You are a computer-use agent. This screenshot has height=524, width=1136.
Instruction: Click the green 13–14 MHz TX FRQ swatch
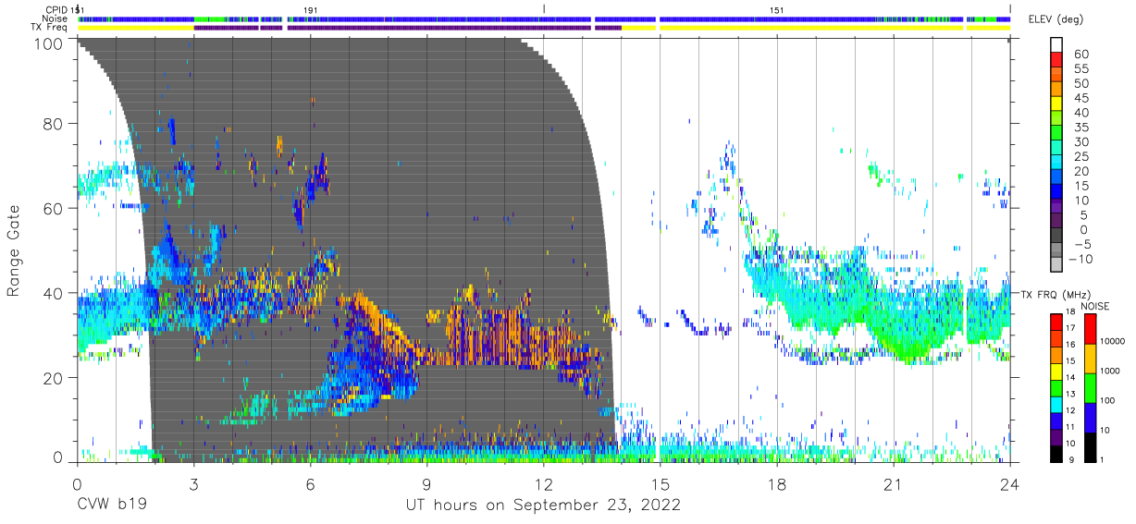(x=1056, y=387)
